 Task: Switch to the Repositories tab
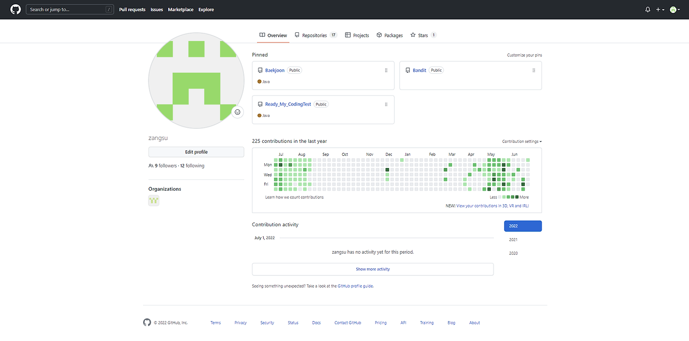coord(316,35)
